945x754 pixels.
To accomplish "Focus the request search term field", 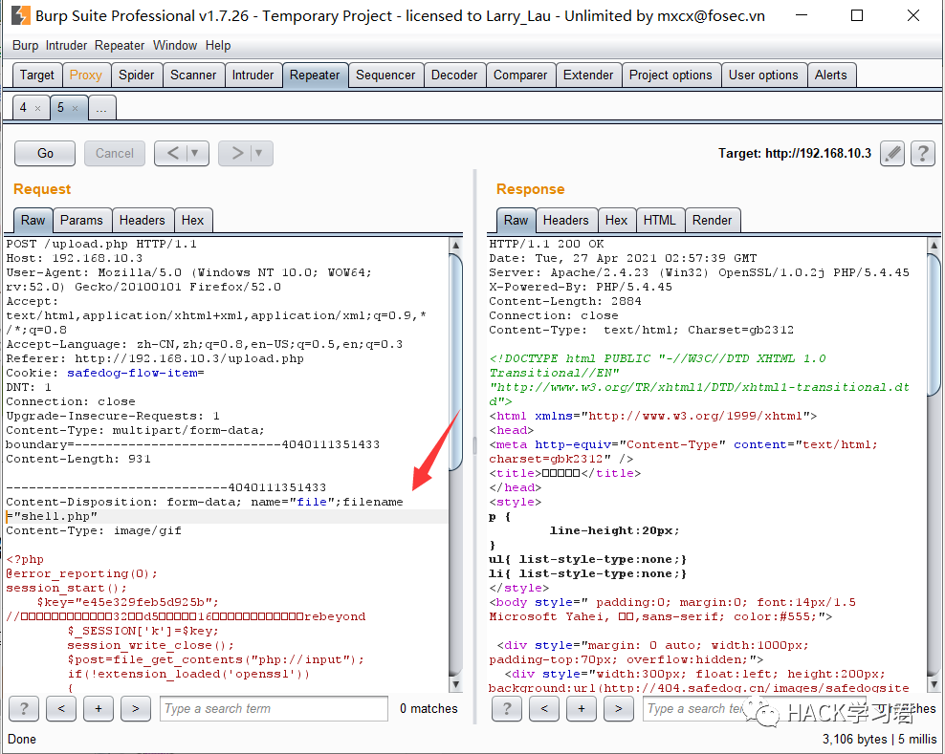I will tap(274, 708).
